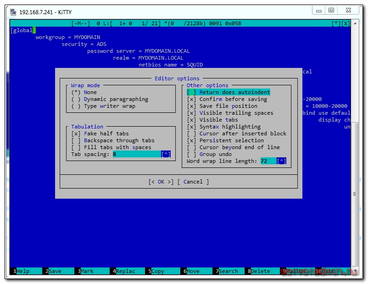The image size is (368, 284).
Task: Click the [*] indicator in editor header
Action: [x=336, y=23]
